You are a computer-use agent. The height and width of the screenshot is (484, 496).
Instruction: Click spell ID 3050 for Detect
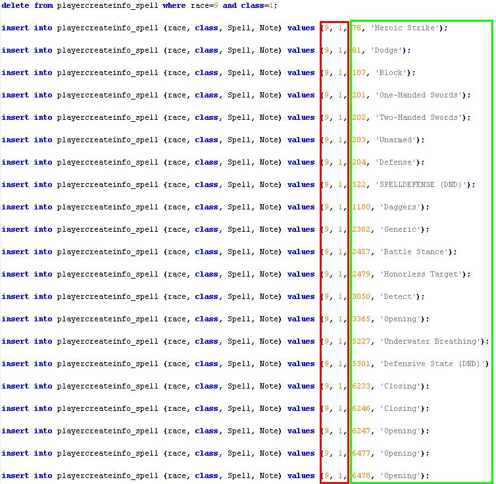361,296
